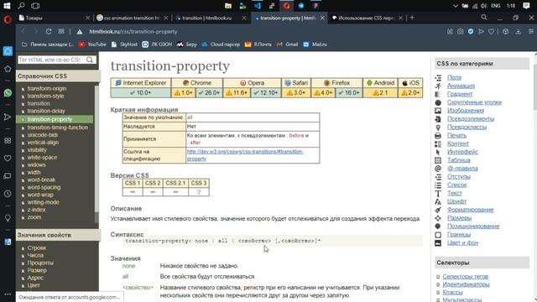Screen dimensions: 537x302
Task: Switch to css animation transition tab
Action: click(x=133, y=18)
